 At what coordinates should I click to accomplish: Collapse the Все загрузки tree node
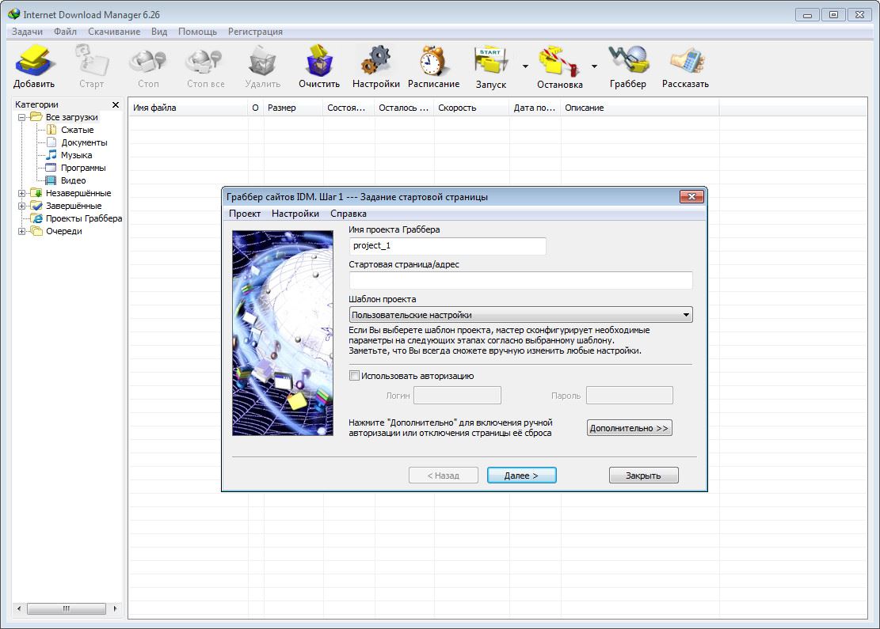pos(21,117)
